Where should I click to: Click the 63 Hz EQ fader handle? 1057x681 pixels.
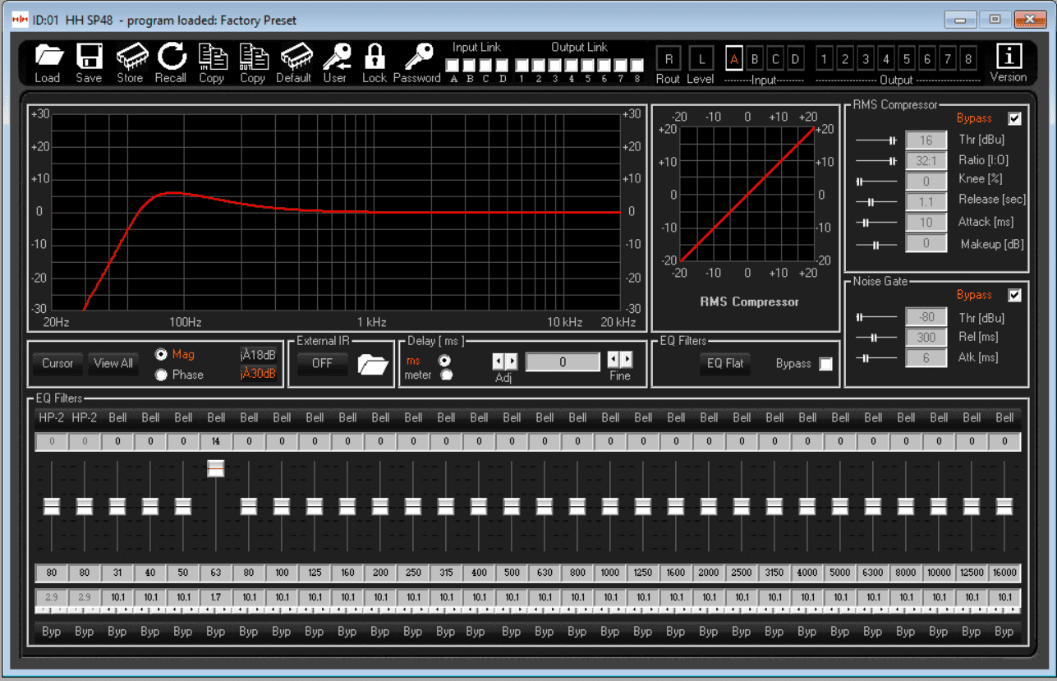(x=216, y=468)
